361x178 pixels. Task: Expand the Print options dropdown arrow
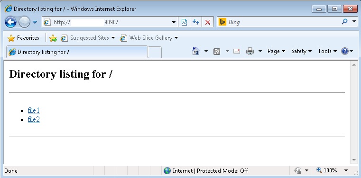[260, 51]
